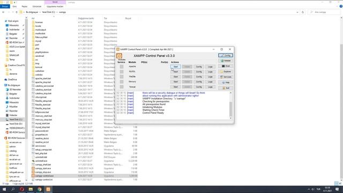Toggle the Apache service checkbox
343x193 pixels.
pyautogui.click(x=122, y=66)
